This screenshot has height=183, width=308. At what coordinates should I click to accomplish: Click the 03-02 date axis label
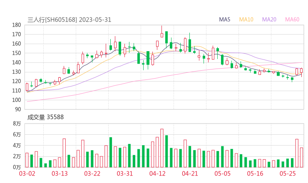(27, 173)
